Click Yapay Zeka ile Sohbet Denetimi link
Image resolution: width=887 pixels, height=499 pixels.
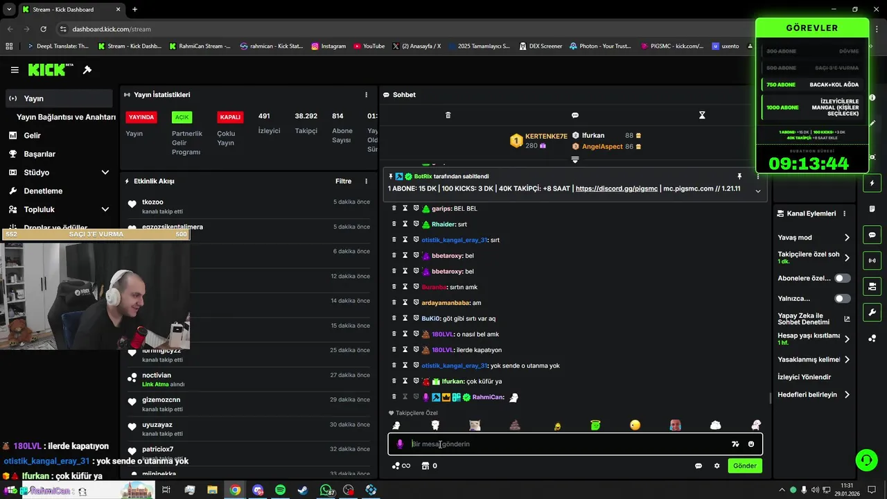pos(814,319)
